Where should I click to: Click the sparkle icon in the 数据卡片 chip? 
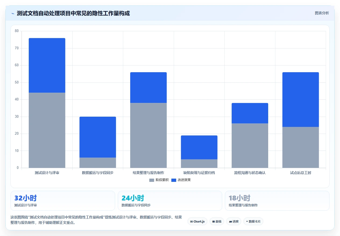coord(247,221)
